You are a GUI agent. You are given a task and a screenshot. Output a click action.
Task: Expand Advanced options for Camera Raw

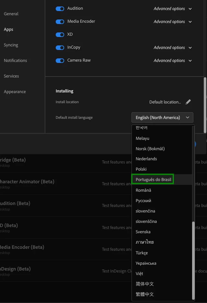point(173,60)
